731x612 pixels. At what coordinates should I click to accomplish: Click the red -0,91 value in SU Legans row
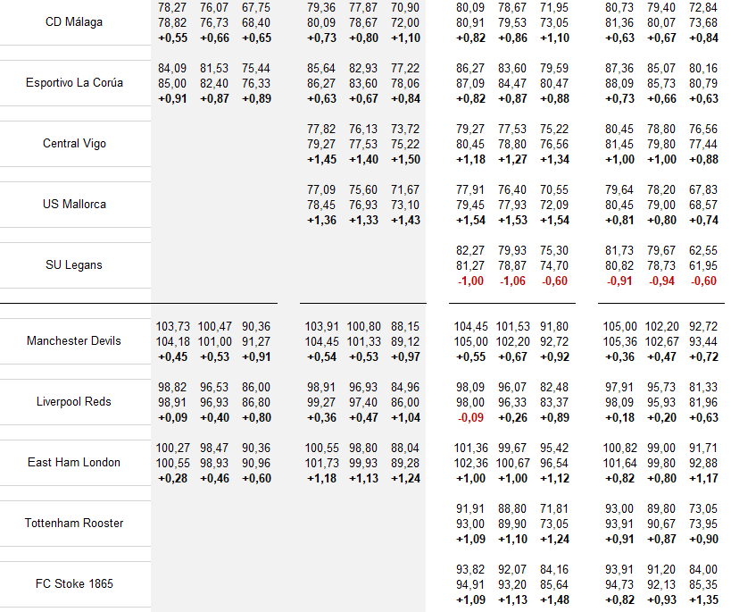(619, 281)
